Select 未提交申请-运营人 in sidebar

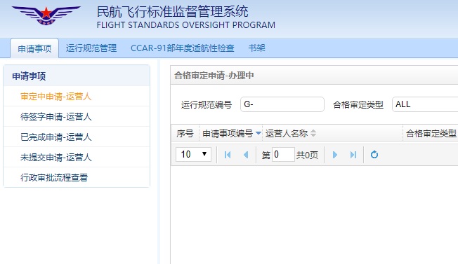pyautogui.click(x=77, y=157)
